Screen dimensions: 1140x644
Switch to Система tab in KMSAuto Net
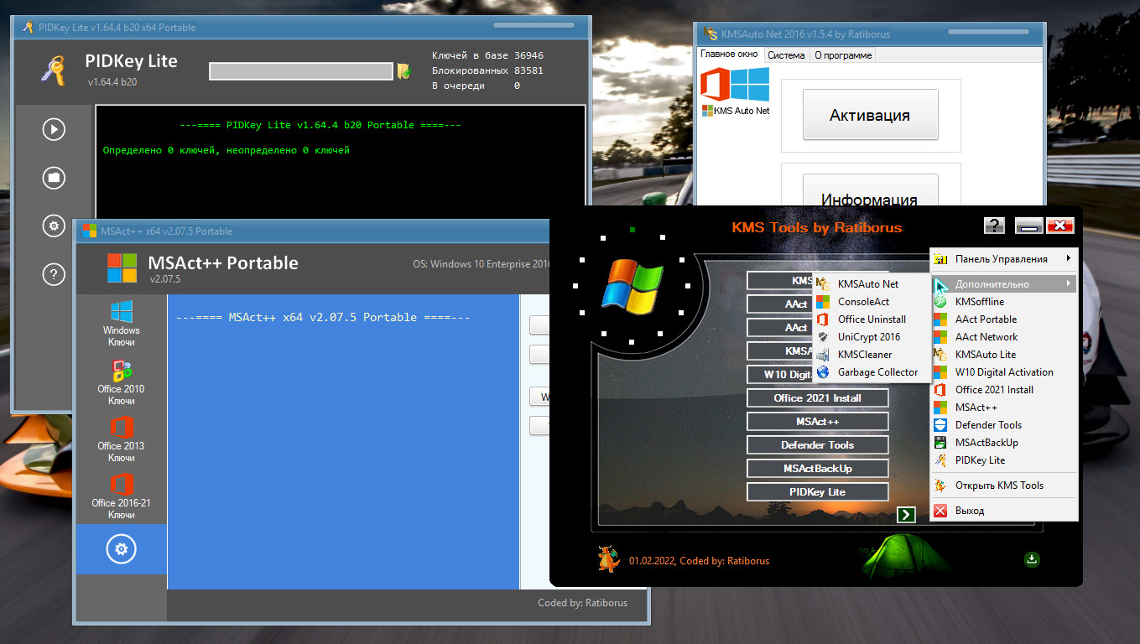[786, 55]
